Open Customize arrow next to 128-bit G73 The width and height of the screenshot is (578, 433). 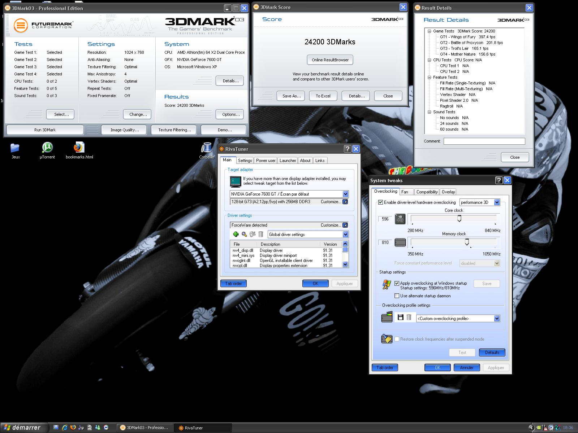click(x=345, y=202)
